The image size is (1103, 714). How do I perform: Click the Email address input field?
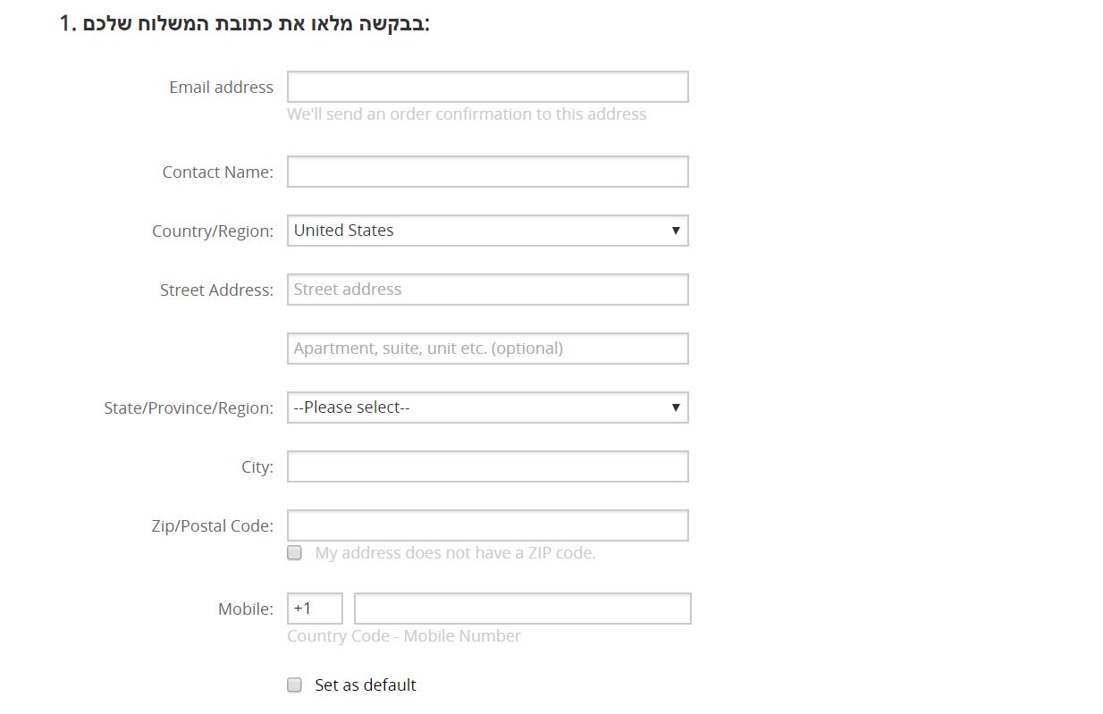click(487, 88)
